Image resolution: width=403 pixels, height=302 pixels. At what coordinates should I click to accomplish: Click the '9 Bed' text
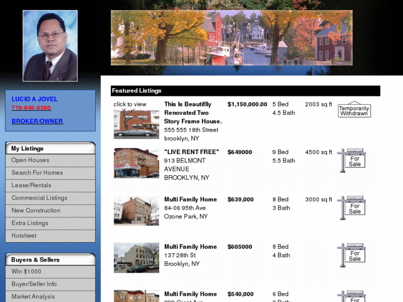point(280,152)
